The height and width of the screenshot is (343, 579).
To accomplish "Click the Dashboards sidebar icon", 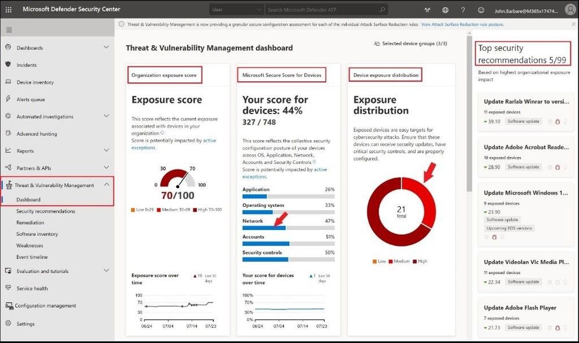I will click(x=8, y=48).
